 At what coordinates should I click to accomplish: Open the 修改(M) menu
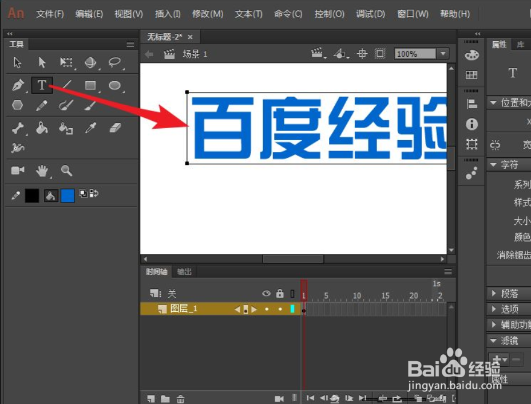[208, 14]
